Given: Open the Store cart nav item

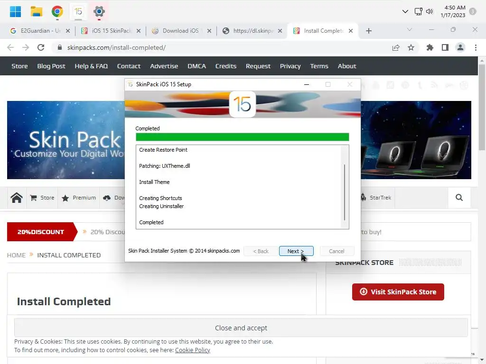Looking at the screenshot, I should [42, 198].
